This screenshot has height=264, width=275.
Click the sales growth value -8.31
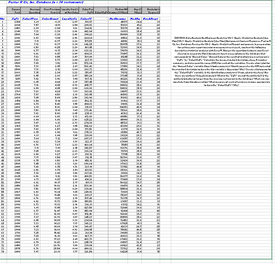pos(57,22)
